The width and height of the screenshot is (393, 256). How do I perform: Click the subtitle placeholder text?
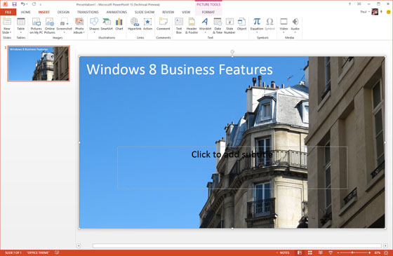coord(232,154)
